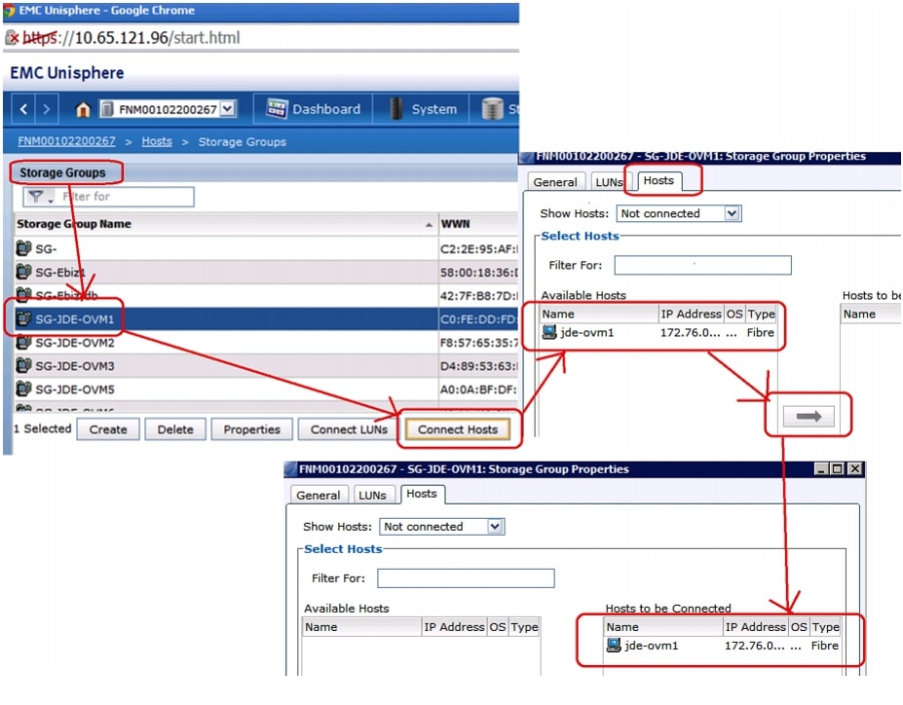
Task: Click the Properties button
Action: pyautogui.click(x=251, y=429)
